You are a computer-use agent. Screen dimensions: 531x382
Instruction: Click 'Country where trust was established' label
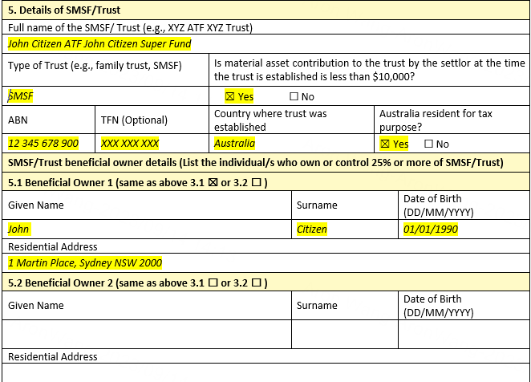(270, 120)
